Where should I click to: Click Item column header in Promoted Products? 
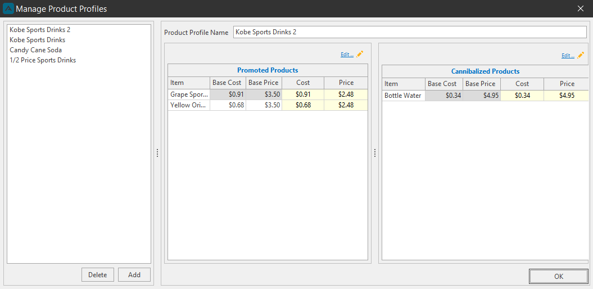(189, 83)
